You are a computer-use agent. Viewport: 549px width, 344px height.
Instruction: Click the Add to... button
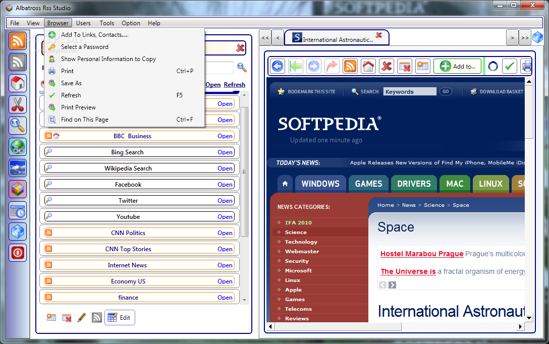[x=457, y=66]
